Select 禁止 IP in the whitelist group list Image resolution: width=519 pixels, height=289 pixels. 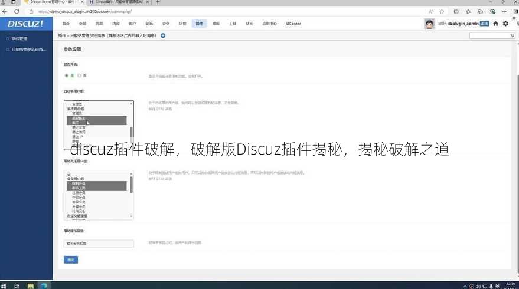[x=78, y=137]
